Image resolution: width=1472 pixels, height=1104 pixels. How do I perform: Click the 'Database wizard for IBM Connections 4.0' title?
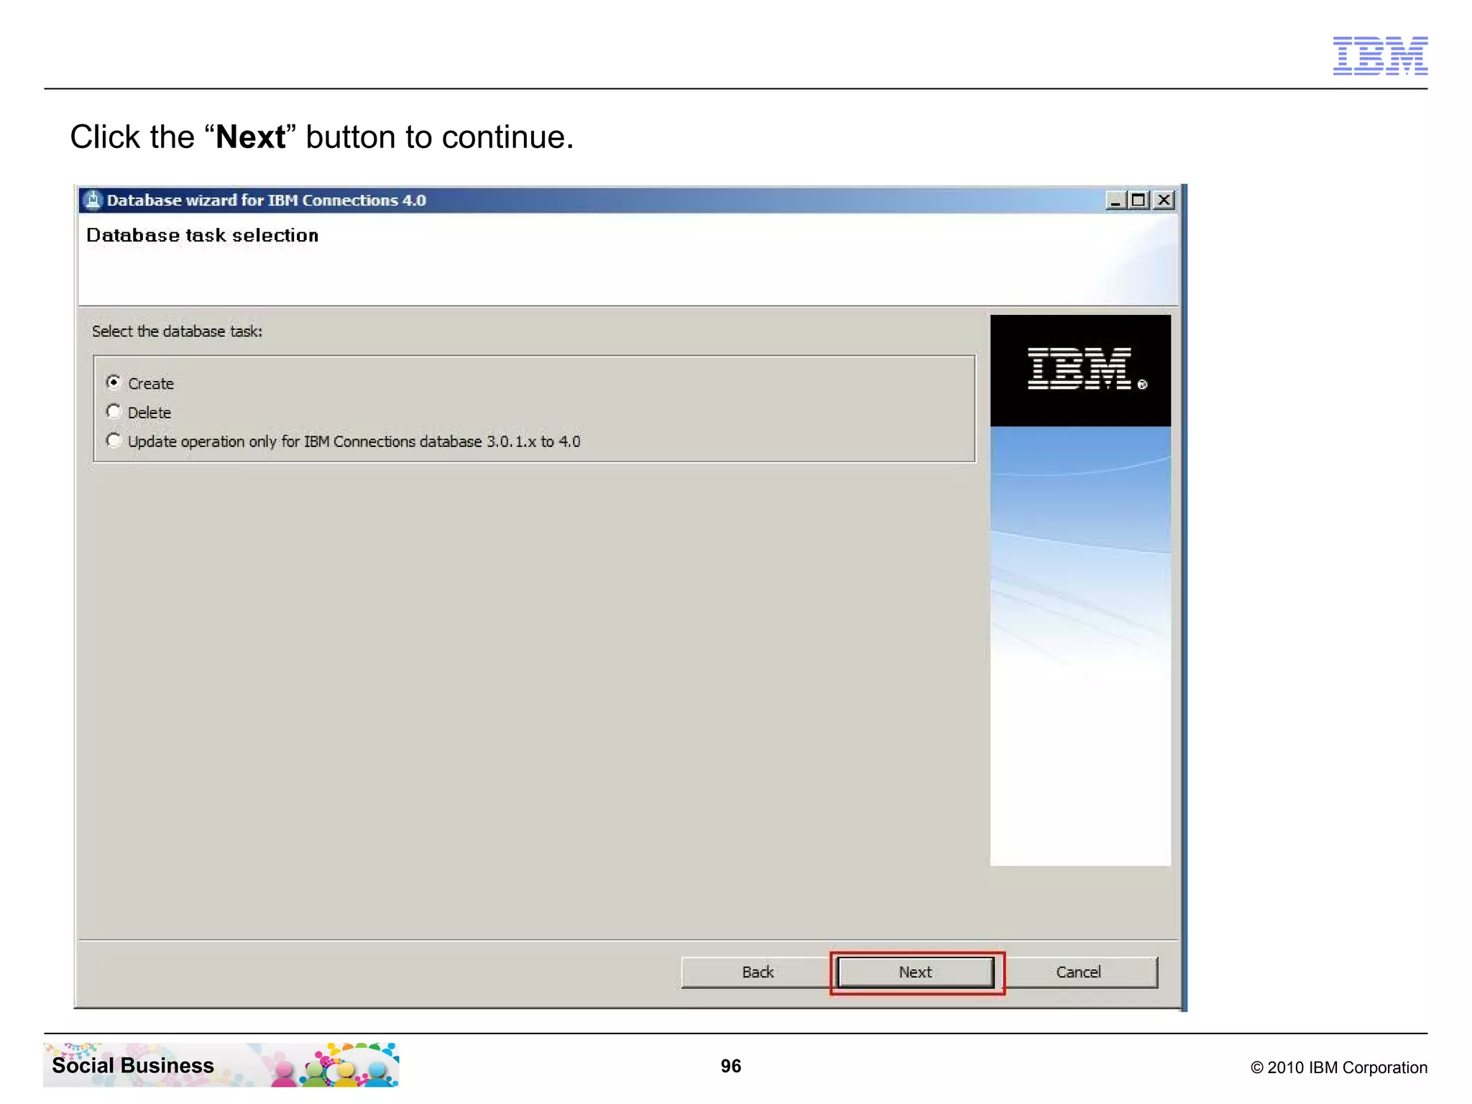coord(267,201)
